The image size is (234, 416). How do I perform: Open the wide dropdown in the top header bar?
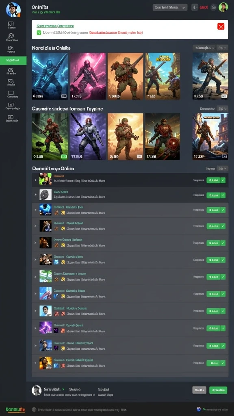170,7
